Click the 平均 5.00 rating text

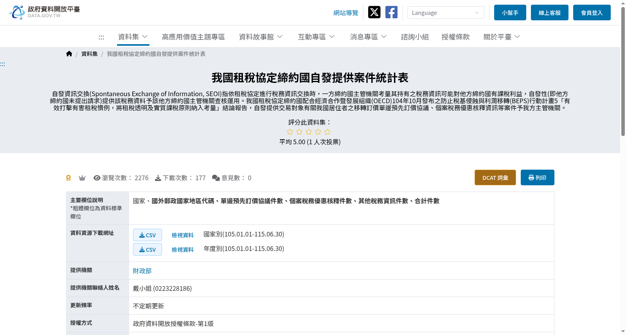310,142
